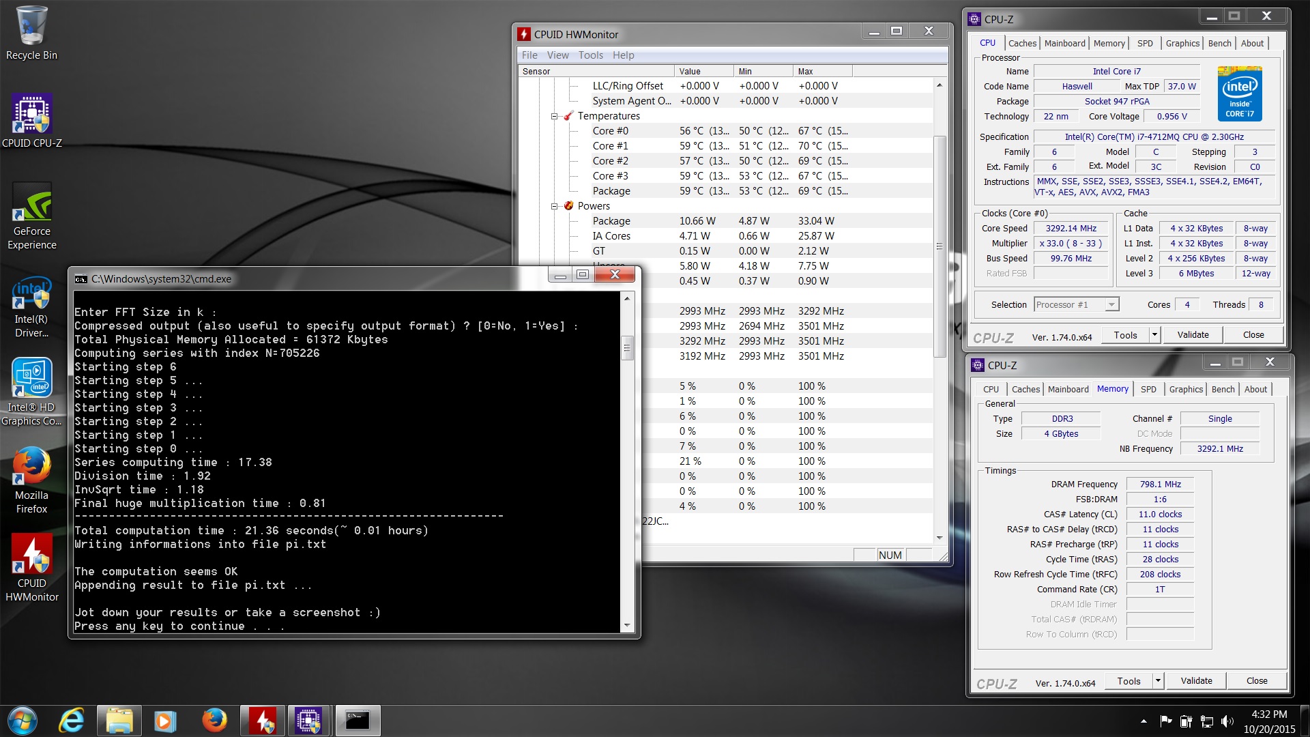Open Windows Media Player taskbar icon

coord(164,721)
